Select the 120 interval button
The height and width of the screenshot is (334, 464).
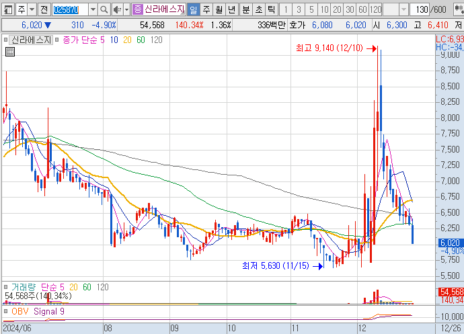click(x=375, y=10)
